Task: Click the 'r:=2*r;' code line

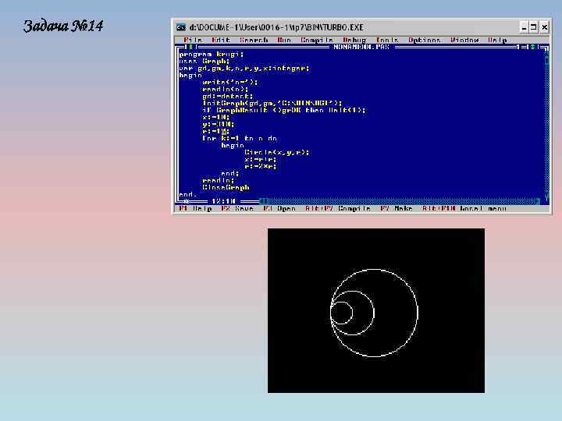Action: pos(261,167)
